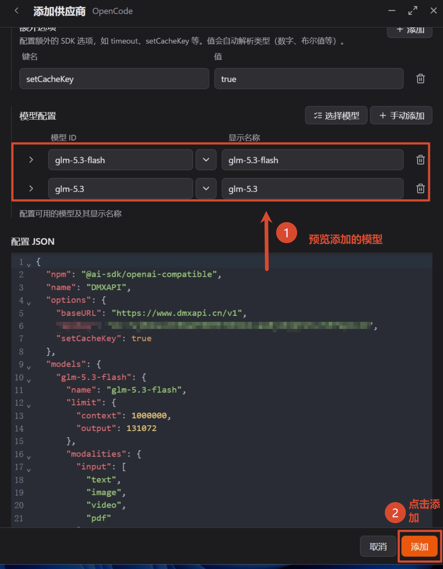443x569 pixels.
Task: Cancel the dialog with 取消
Action: [378, 546]
